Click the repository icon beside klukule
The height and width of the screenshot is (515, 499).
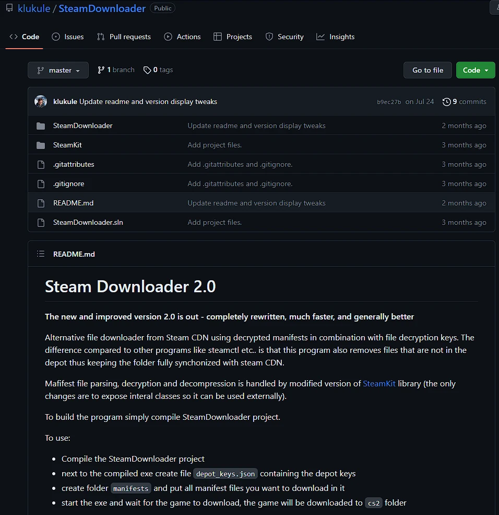pyautogui.click(x=9, y=8)
